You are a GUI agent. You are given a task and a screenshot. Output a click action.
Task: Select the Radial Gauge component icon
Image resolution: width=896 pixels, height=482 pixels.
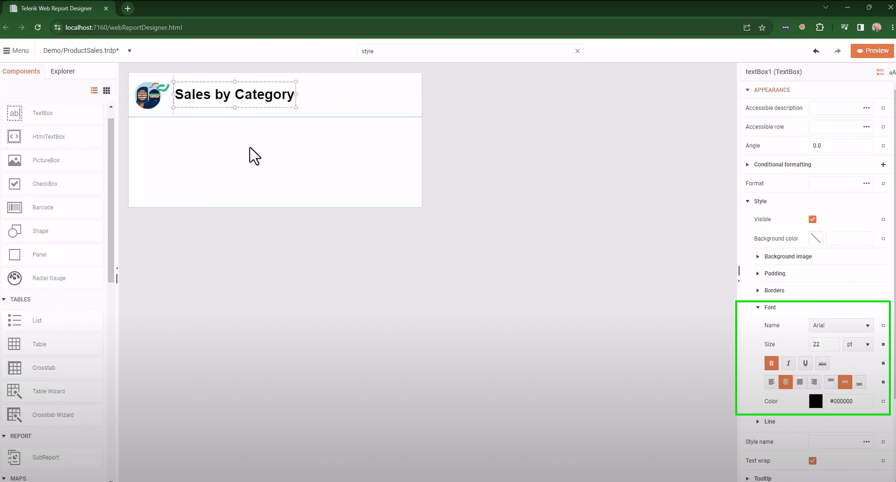[14, 278]
